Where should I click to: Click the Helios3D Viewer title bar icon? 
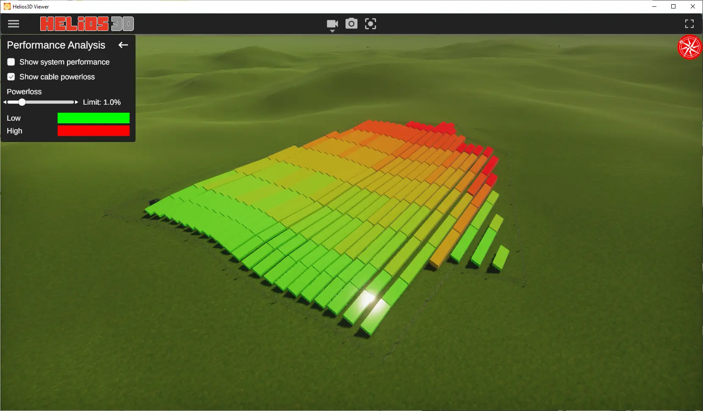pyautogui.click(x=7, y=6)
